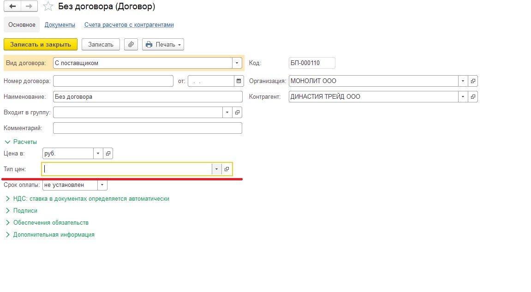The image size is (531, 292).
Task: Open the Цена в currency record icon
Action: point(108,154)
